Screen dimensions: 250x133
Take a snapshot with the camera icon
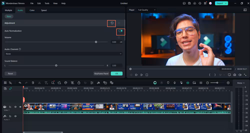(234, 75)
